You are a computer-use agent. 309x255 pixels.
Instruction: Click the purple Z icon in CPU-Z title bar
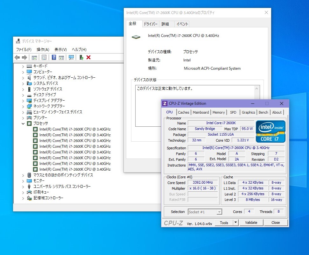point(165,103)
